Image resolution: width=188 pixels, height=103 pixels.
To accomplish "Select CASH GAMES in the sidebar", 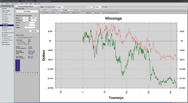I will tap(6, 11).
